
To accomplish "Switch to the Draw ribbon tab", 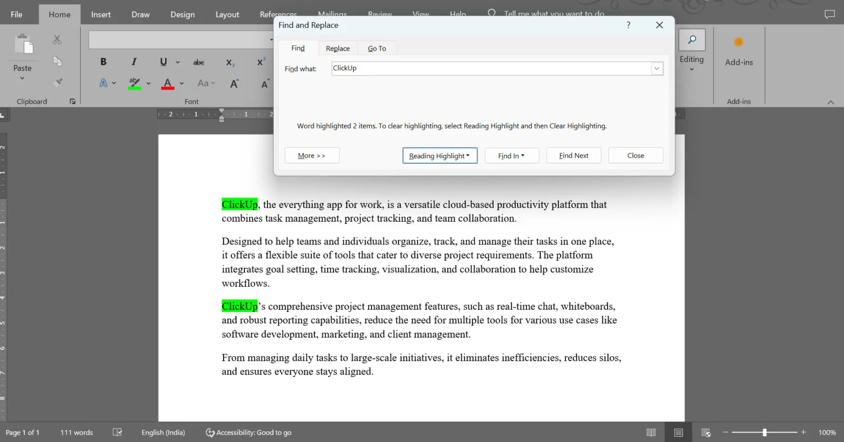I will pos(140,14).
